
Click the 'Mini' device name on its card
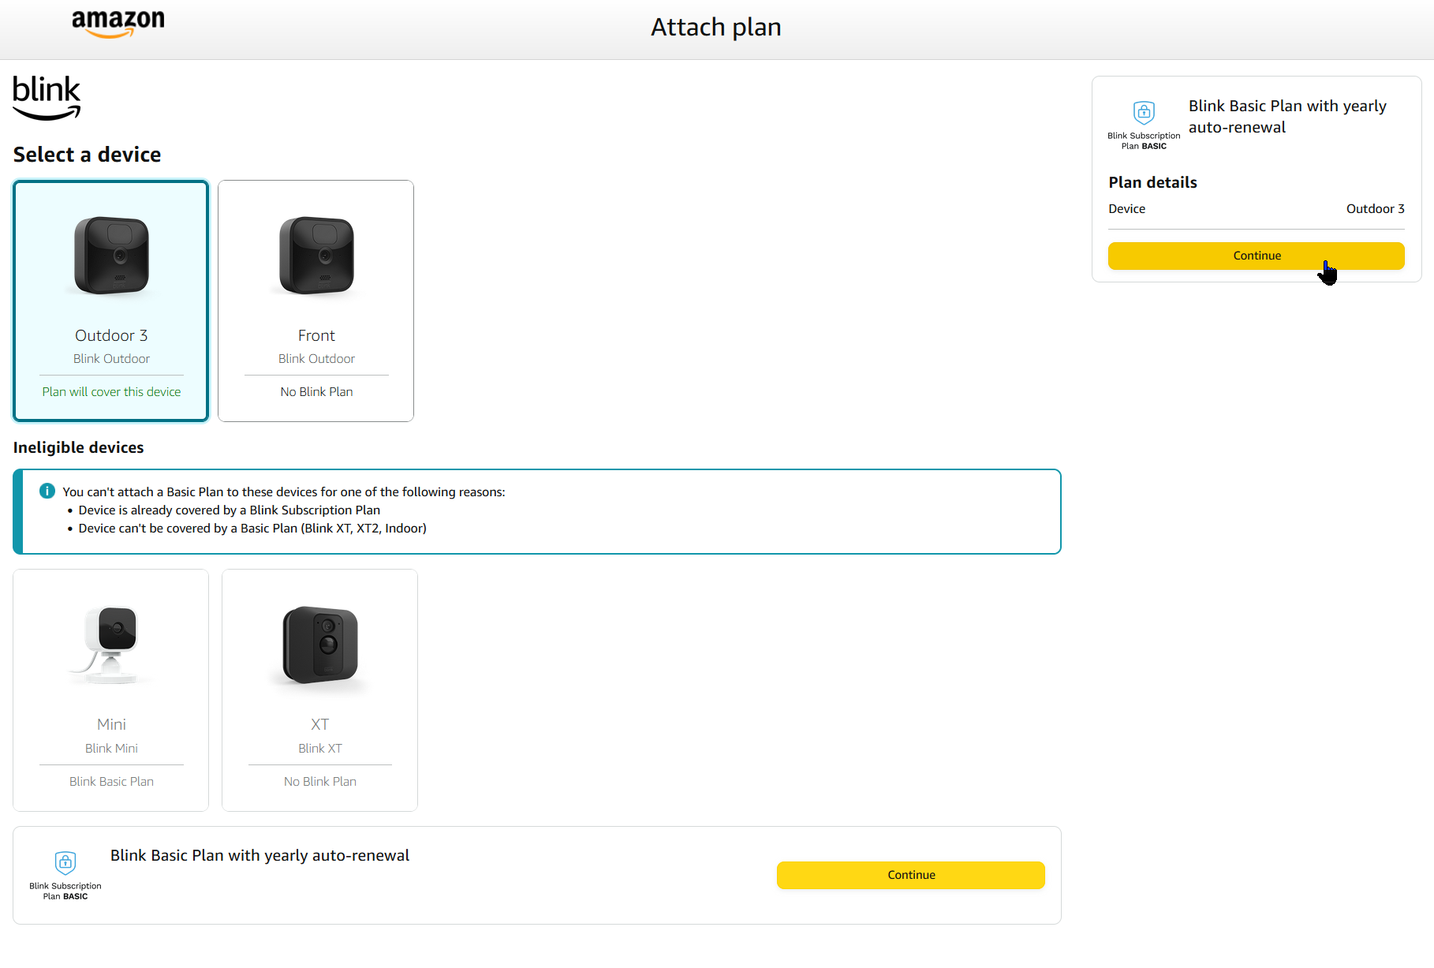pyautogui.click(x=111, y=724)
